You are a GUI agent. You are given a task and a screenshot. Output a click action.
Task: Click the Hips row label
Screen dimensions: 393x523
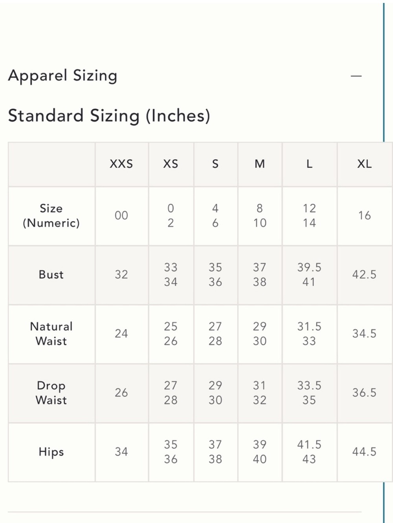click(51, 452)
